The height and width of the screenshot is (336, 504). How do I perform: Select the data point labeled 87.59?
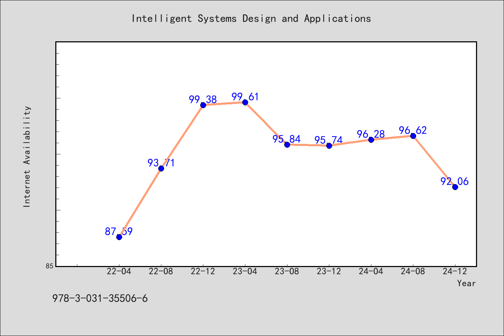click(x=119, y=237)
